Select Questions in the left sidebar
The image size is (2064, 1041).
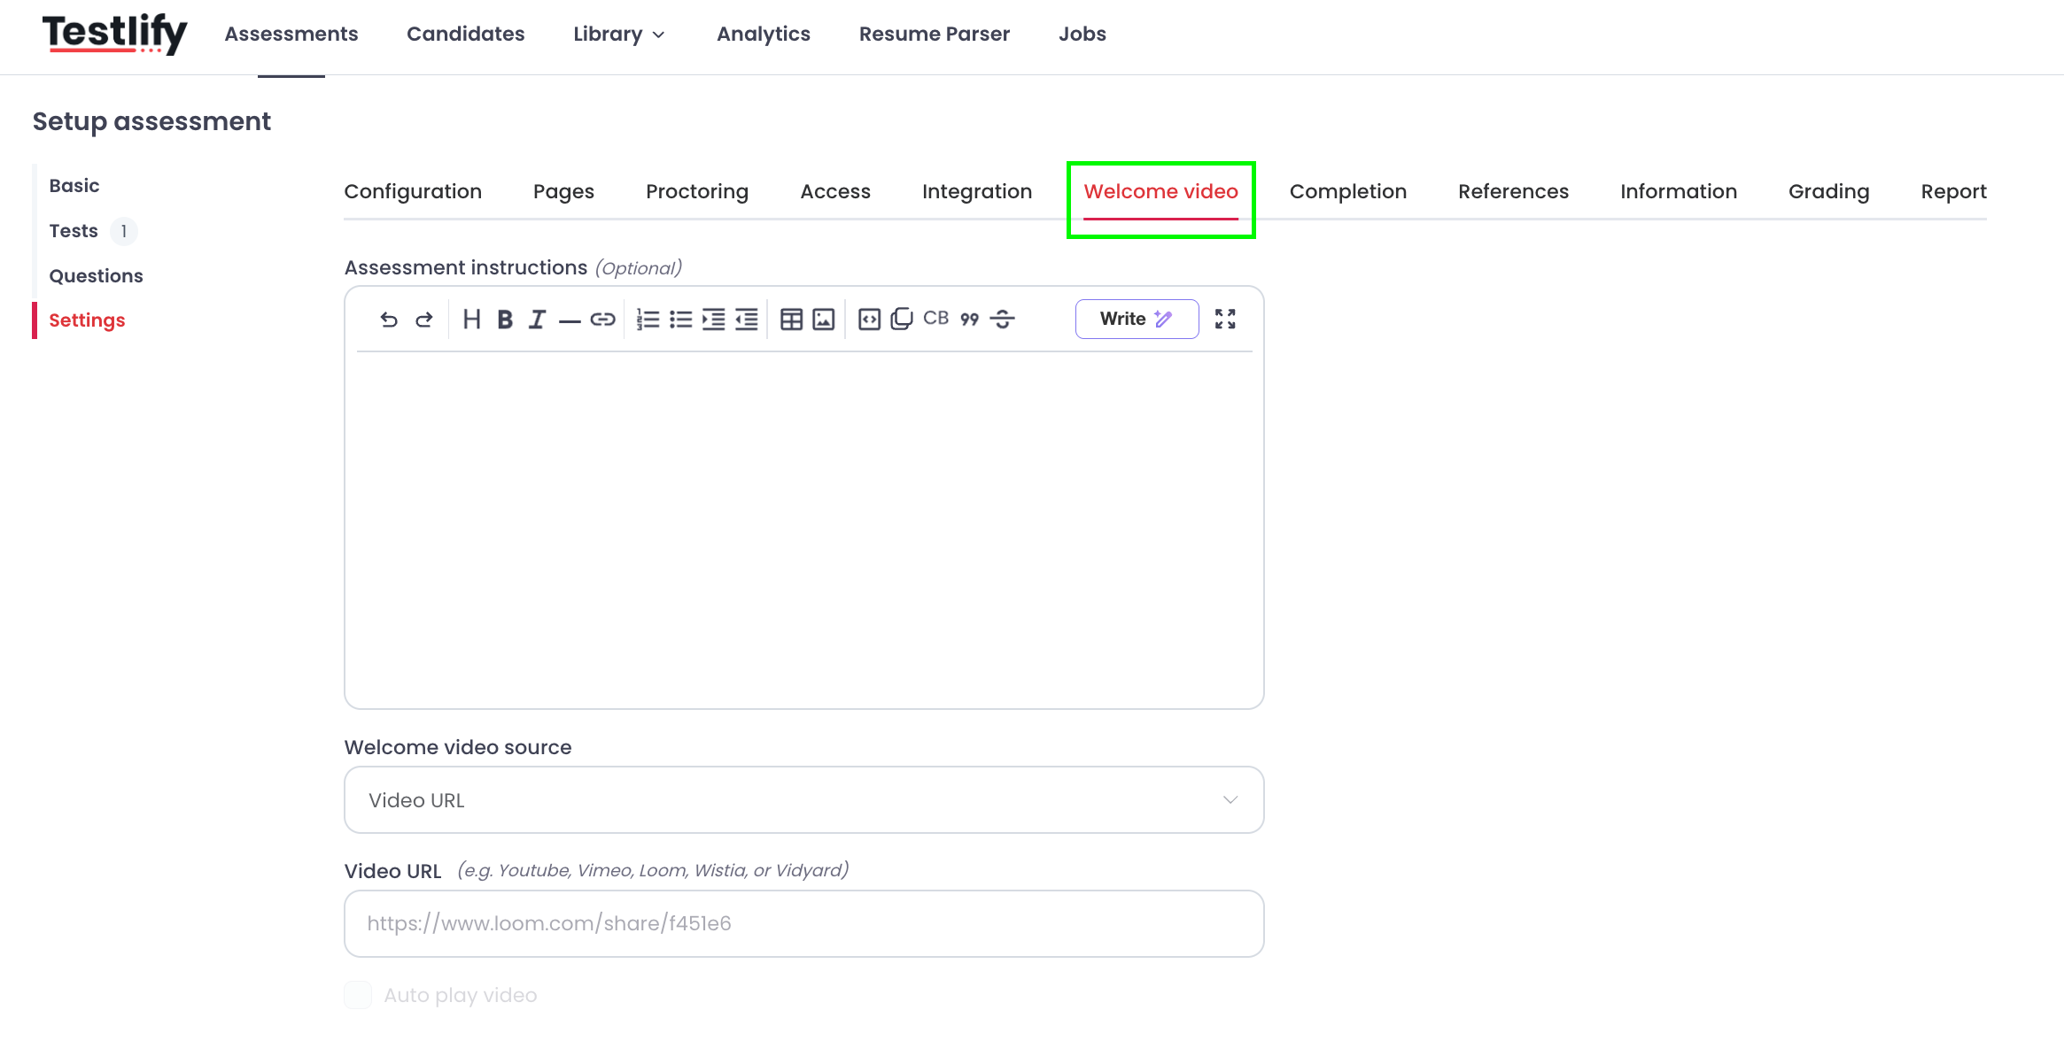tap(96, 276)
